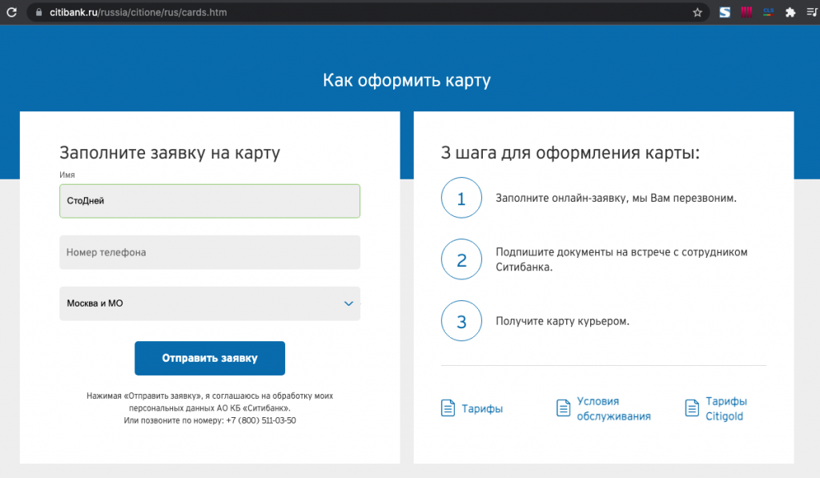Focus the Номер телефона input field
820x478 pixels.
pyautogui.click(x=210, y=252)
